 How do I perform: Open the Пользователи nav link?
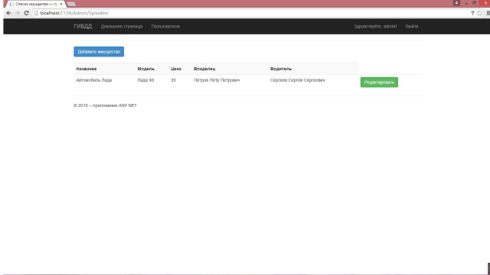tap(165, 27)
